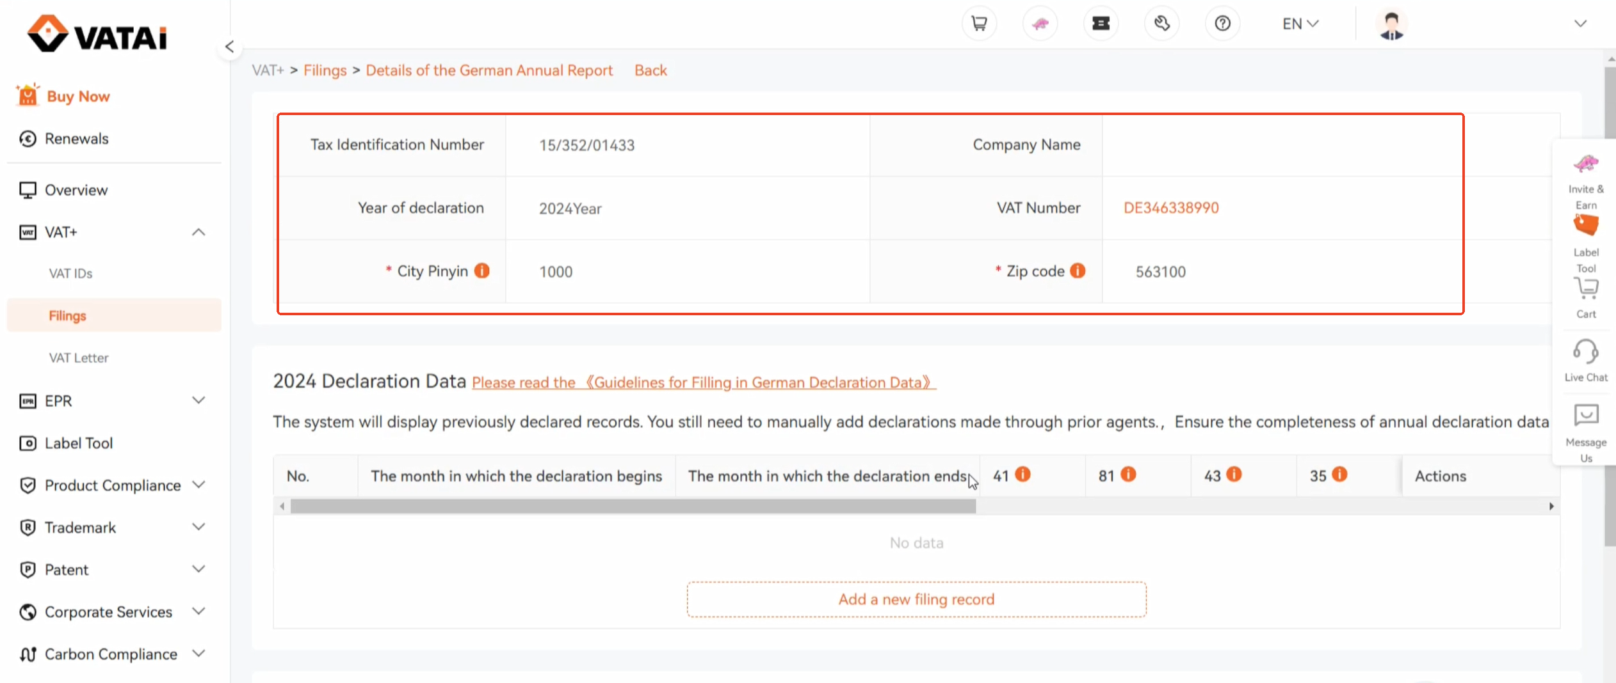
Task: Click the Zip code info icon
Action: coord(1078,271)
